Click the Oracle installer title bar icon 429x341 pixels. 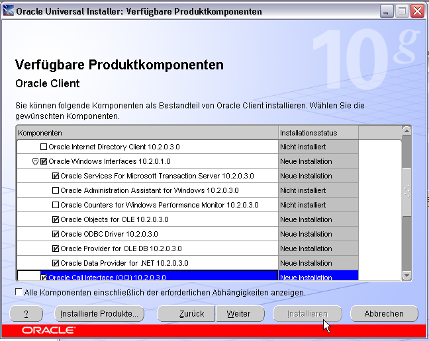[8, 11]
